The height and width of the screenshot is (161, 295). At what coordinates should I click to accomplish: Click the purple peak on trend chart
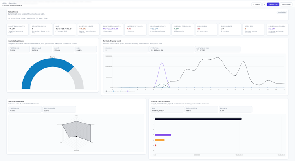tap(162, 63)
